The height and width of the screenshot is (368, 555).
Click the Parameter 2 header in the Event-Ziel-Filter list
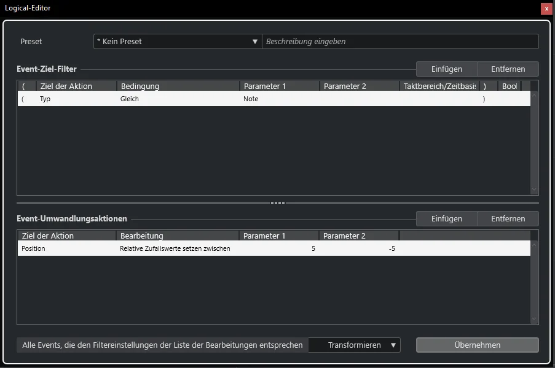[360, 86]
